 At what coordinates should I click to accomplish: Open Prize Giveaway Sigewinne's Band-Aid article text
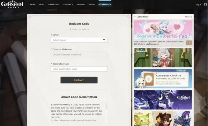point(159,43)
